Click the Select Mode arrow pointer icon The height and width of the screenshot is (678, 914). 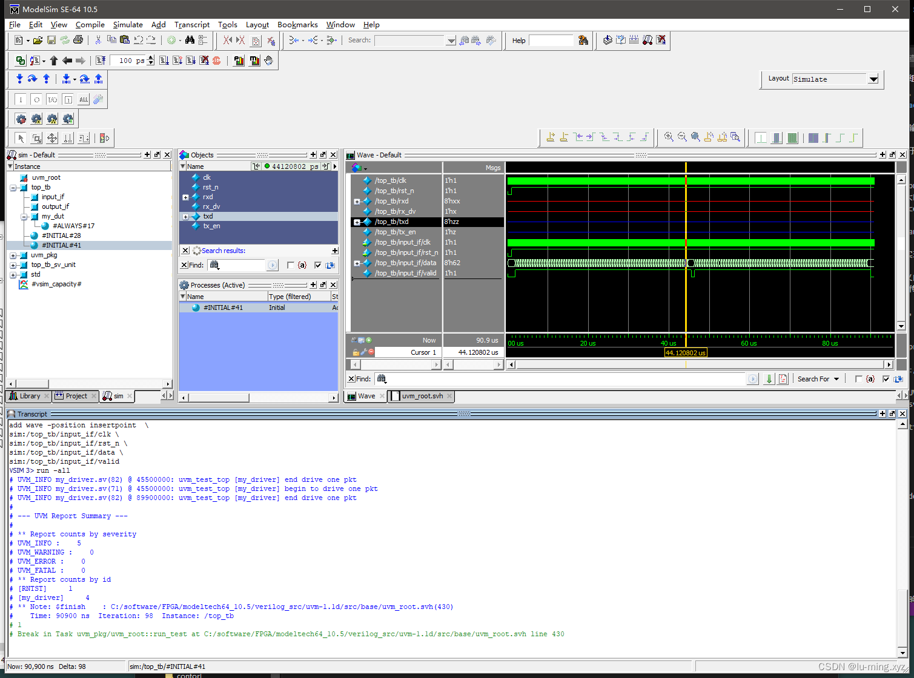click(21, 138)
